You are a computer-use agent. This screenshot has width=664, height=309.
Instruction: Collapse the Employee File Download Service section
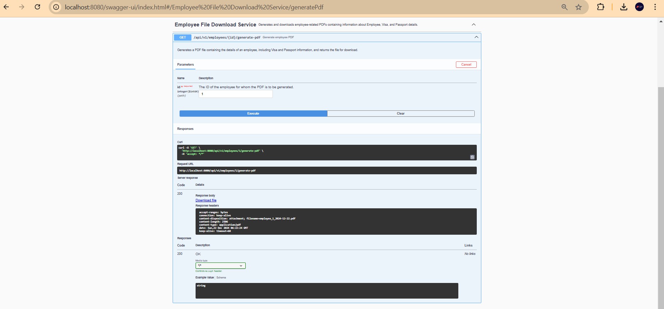474,25
